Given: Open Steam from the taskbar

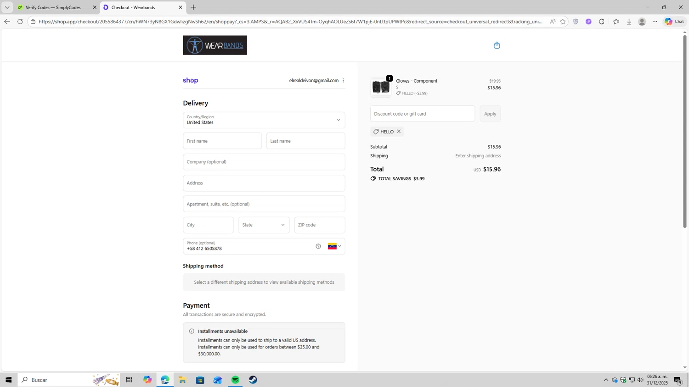Looking at the screenshot, I should point(253,380).
